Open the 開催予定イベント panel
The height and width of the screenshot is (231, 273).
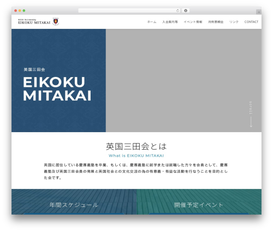(199, 202)
